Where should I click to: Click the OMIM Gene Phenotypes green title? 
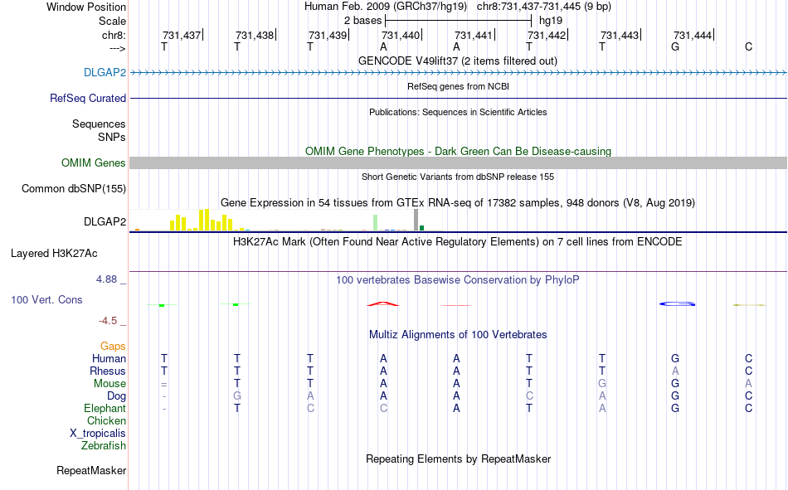point(458,151)
